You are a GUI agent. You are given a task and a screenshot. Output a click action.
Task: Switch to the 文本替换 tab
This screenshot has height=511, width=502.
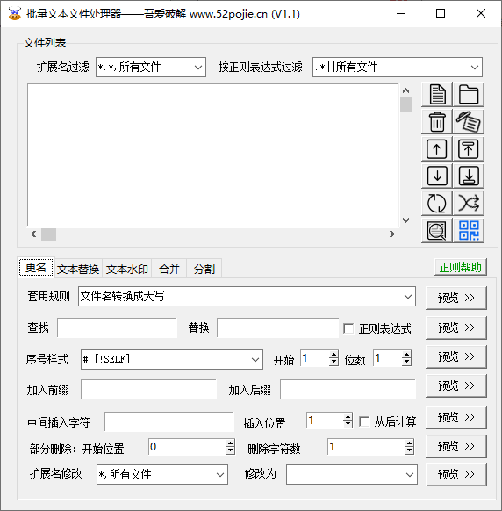(78, 270)
